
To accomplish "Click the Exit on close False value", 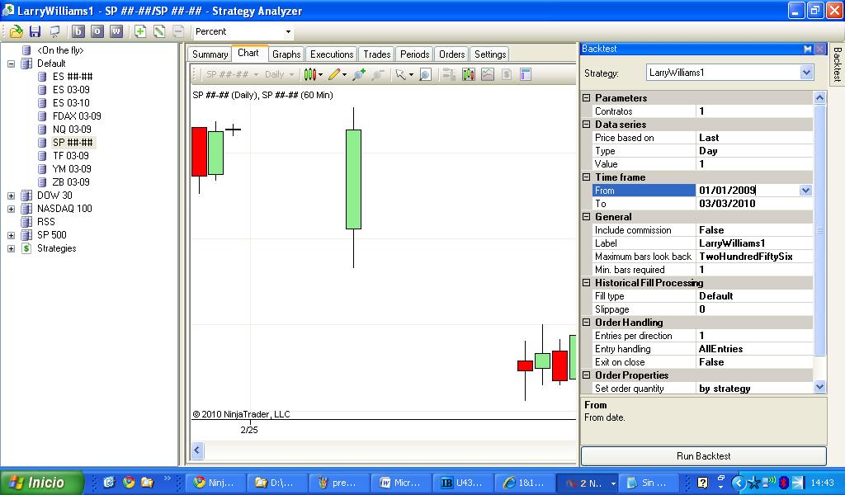I will coord(754,362).
